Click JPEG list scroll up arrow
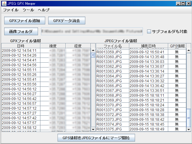Screen dimensions: 192x144 [x=189, y=46]
